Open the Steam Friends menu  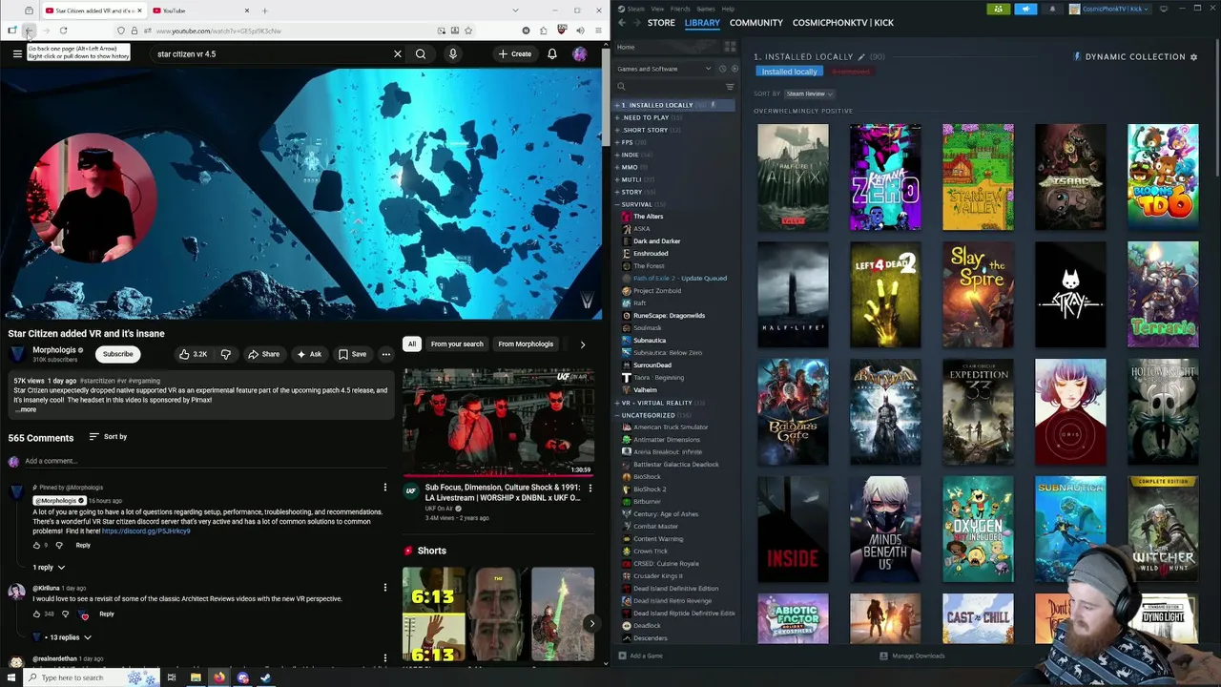(680, 9)
